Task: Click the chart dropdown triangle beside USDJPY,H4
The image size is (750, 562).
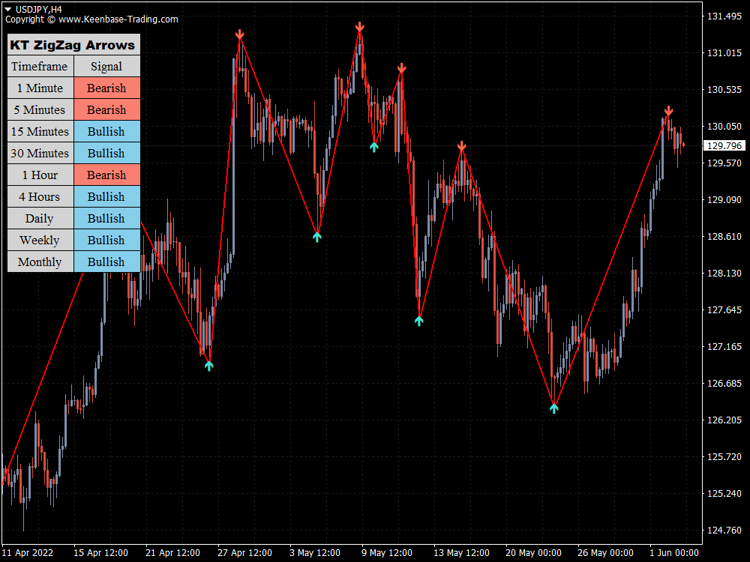Action: coord(8,9)
